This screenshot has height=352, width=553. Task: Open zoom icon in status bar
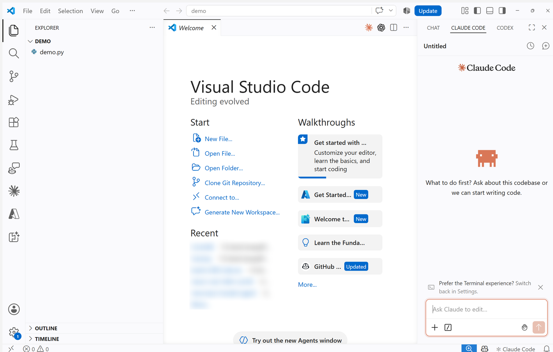pos(469,348)
